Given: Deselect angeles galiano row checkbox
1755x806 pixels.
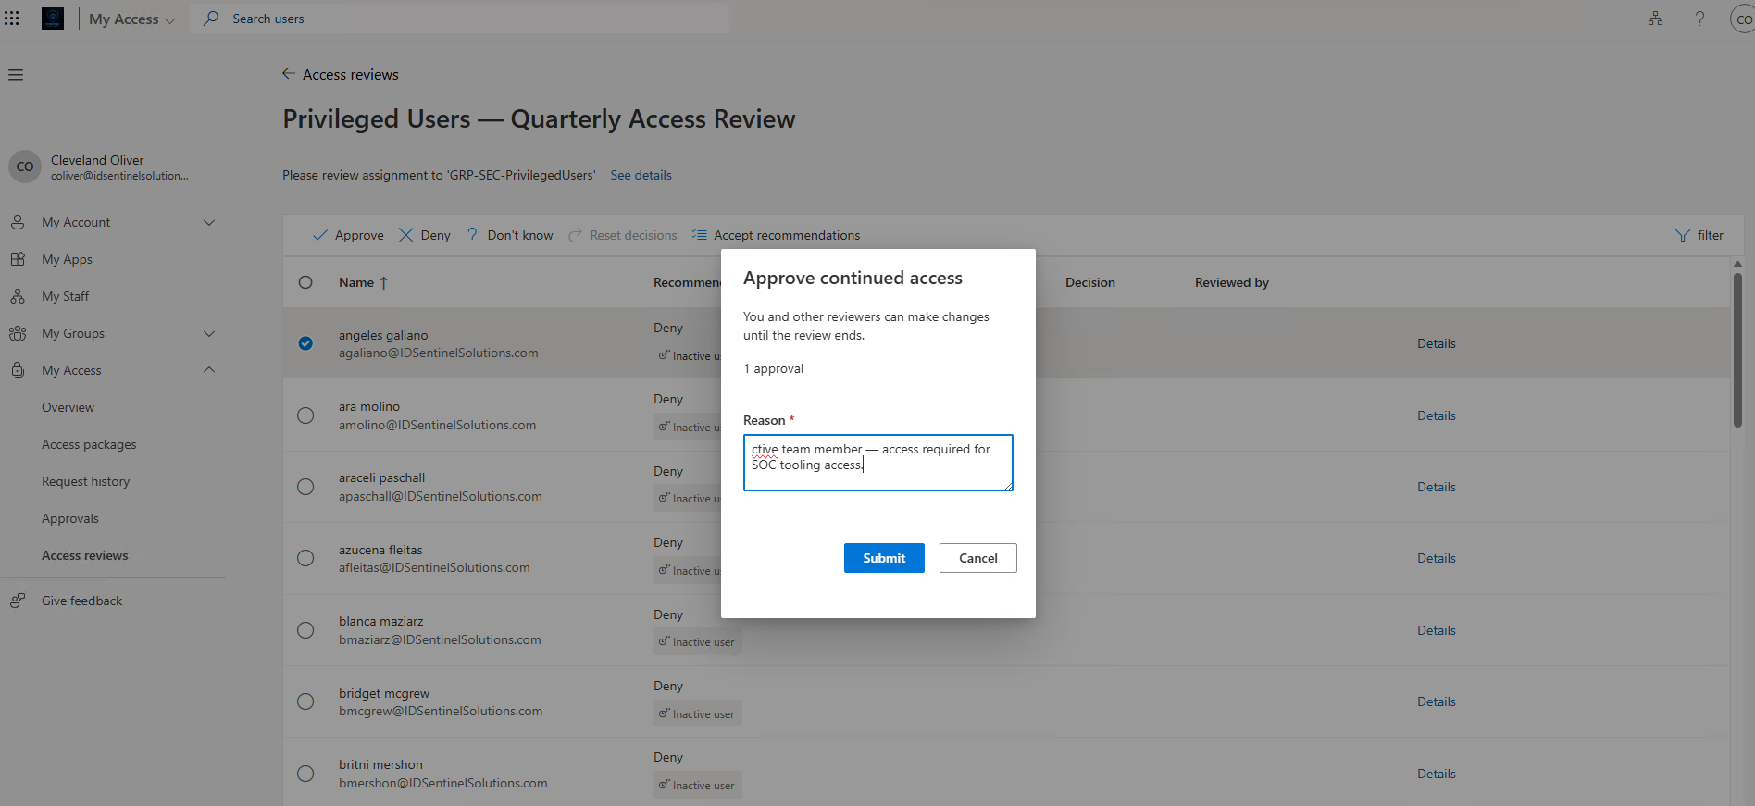Looking at the screenshot, I should pyautogui.click(x=305, y=343).
